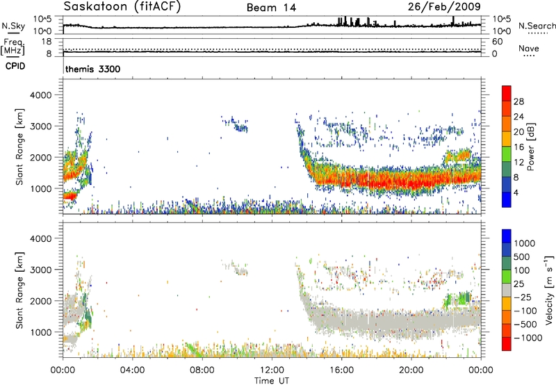Click the '18' frequency axis tick label
The image size is (556, 385).
[x=47, y=42]
